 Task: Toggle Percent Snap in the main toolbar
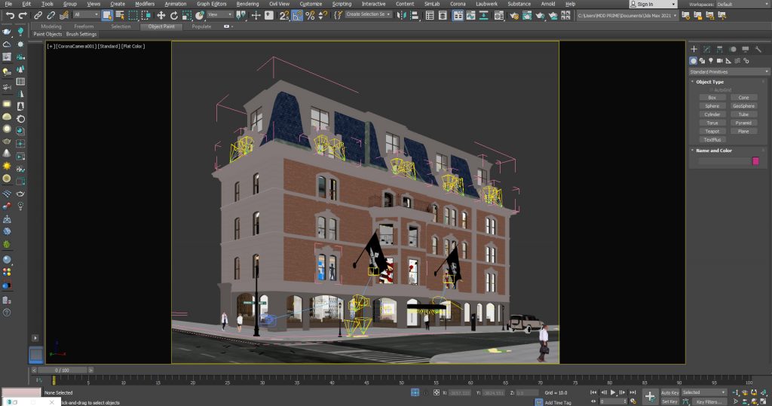(x=310, y=15)
